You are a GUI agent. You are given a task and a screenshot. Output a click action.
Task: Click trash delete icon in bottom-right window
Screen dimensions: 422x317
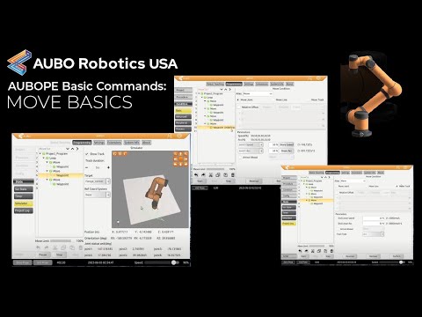pos(331,251)
